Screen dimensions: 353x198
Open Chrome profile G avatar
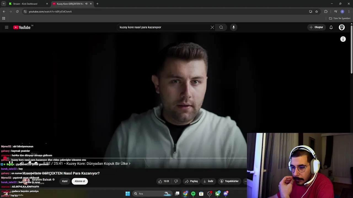pyautogui.click(x=342, y=12)
